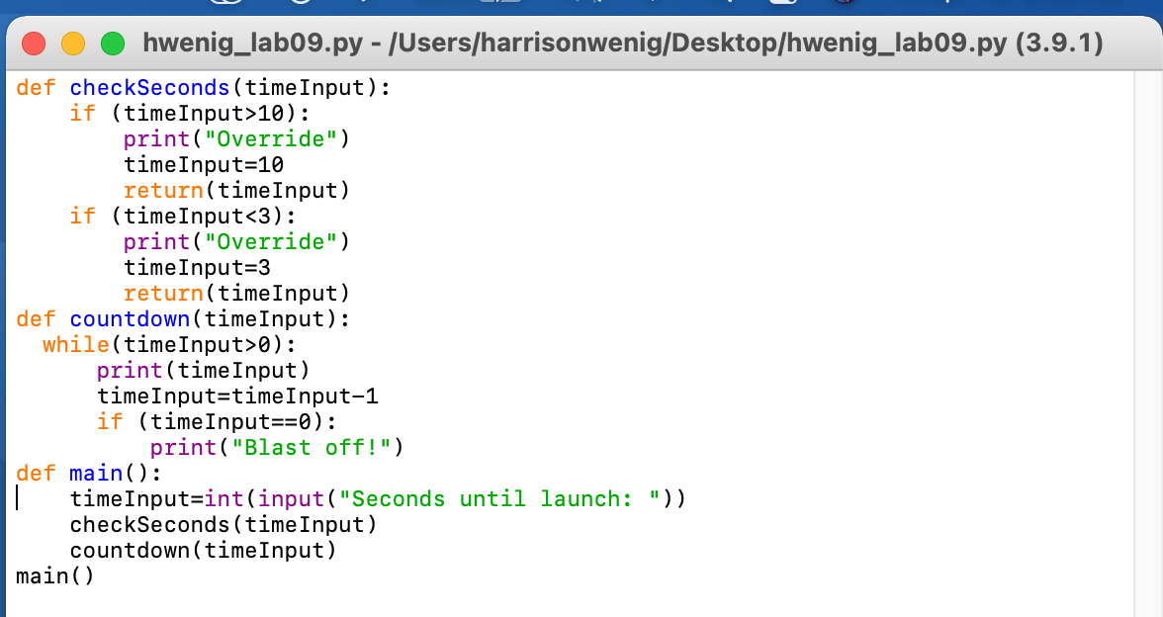Click the main() call at the bottom
Viewport: 1163px width, 617px height.
pyautogui.click(x=53, y=575)
